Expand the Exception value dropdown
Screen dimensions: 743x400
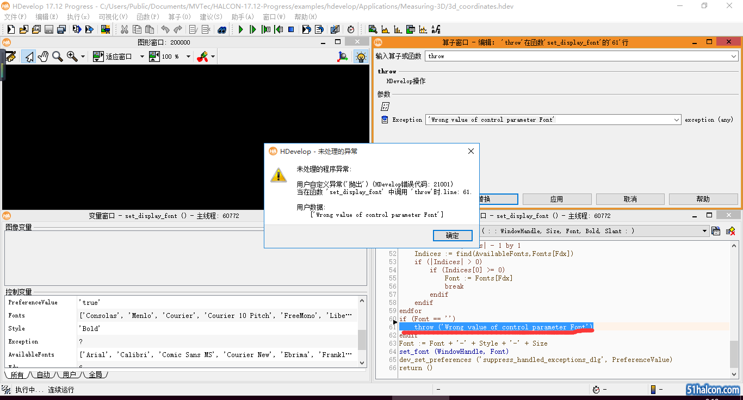point(677,120)
